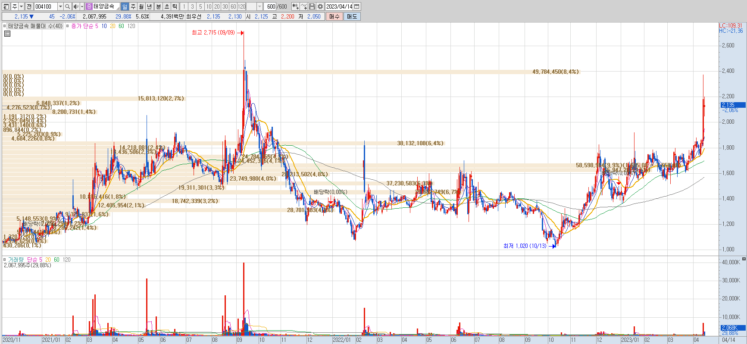Click the line-tool icon beside save

pos(304,6)
